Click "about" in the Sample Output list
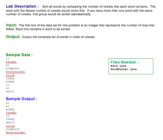 click(10, 122)
